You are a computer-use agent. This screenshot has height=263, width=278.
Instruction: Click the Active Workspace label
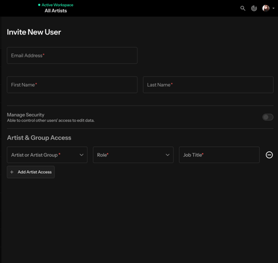(x=58, y=5)
